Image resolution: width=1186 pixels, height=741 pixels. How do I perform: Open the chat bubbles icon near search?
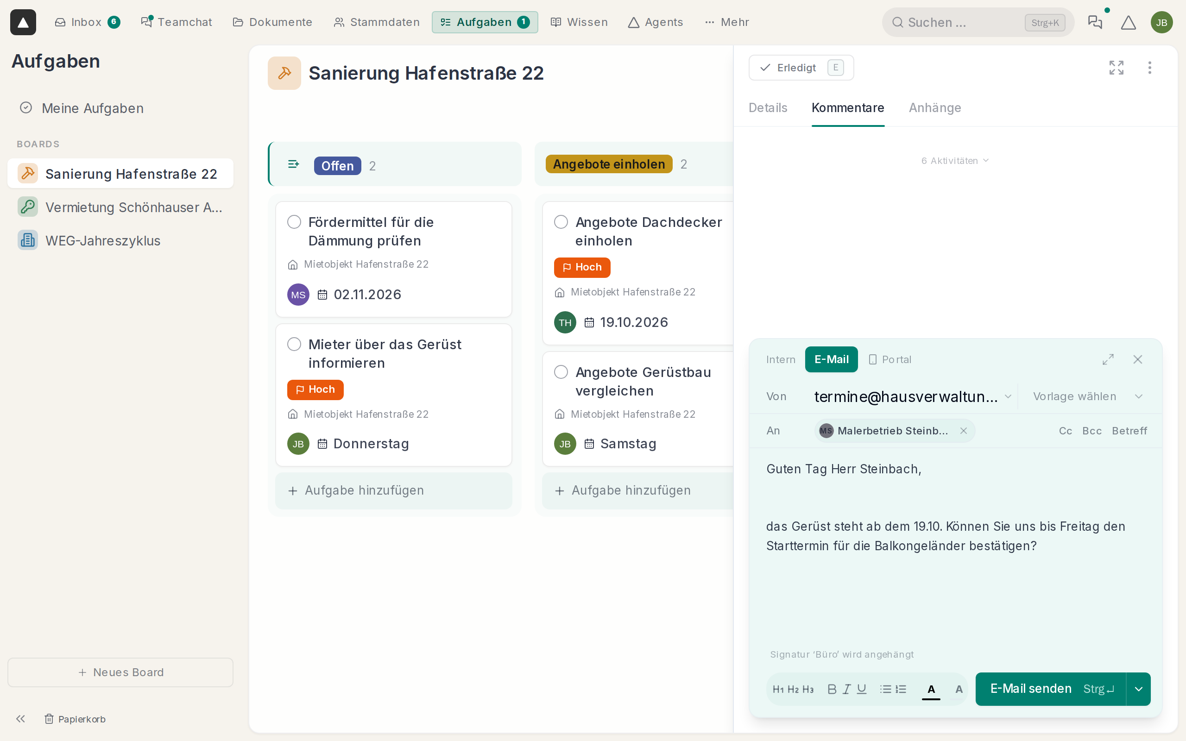click(x=1095, y=23)
